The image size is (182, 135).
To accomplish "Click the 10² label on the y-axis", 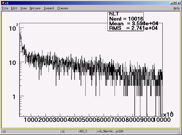I will 14,28.
